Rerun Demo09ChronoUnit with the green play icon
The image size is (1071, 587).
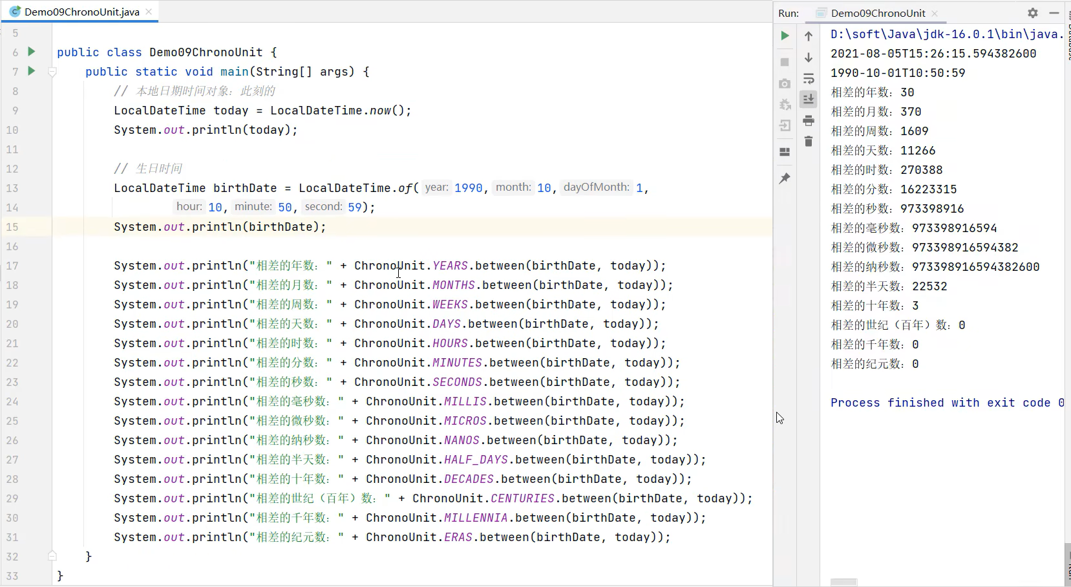coord(785,36)
